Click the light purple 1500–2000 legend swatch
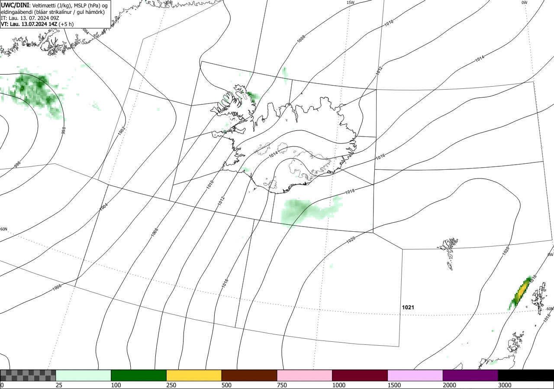This screenshot has height=389, width=554. [415, 375]
